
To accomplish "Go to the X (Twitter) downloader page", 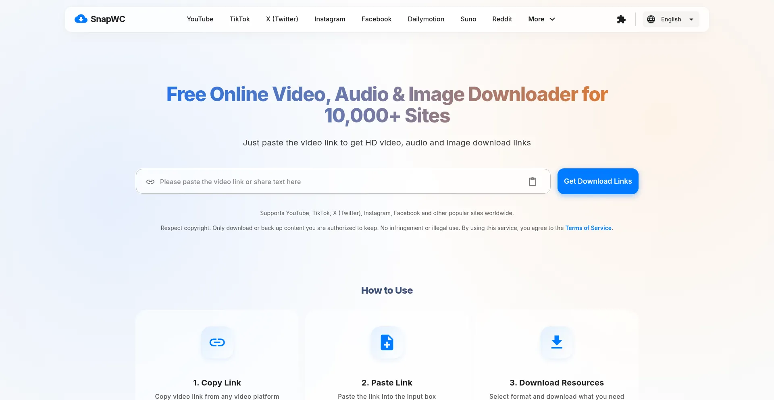I will (282, 19).
